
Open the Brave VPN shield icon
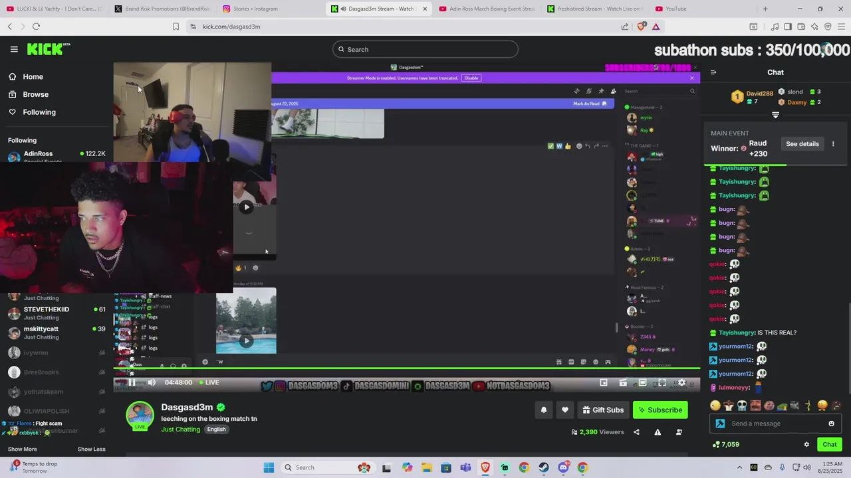pos(828,27)
